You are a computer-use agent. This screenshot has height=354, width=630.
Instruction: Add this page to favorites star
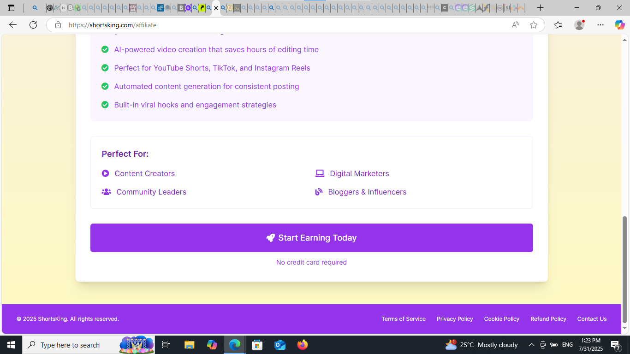point(534,25)
